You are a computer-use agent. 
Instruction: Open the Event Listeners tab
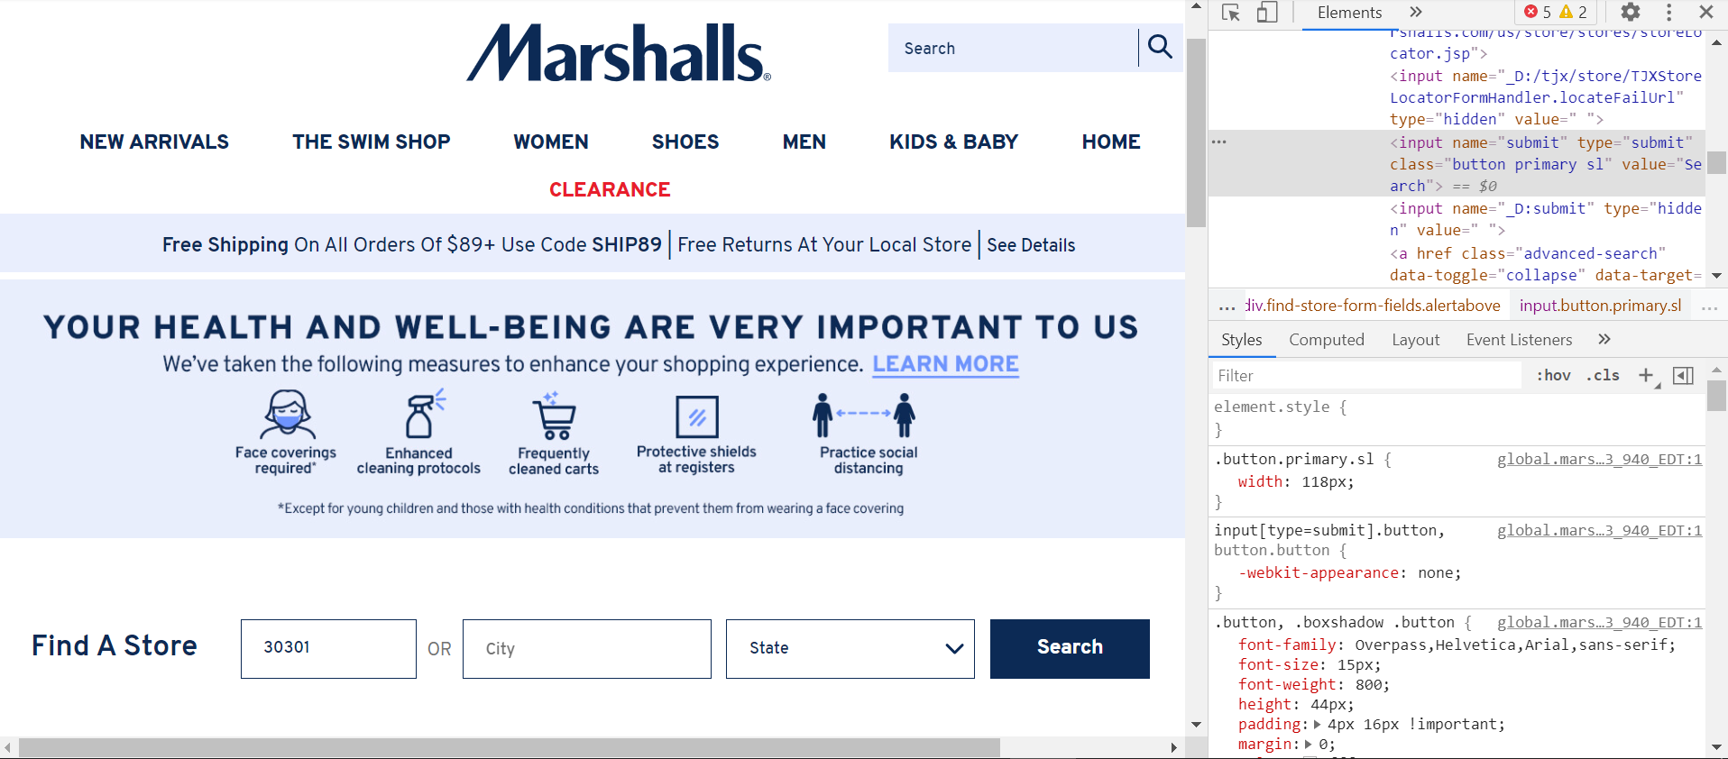click(x=1519, y=340)
